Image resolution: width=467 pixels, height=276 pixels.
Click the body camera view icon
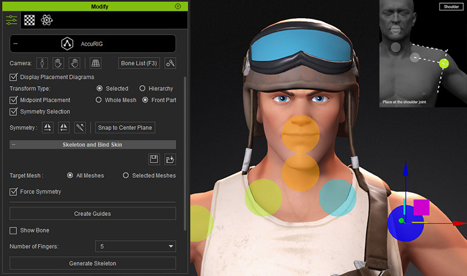[42, 63]
